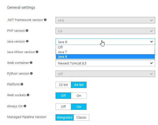Click info icon next to Java version
Image resolution: width=158 pixels, height=125 pixels.
point(27,41)
